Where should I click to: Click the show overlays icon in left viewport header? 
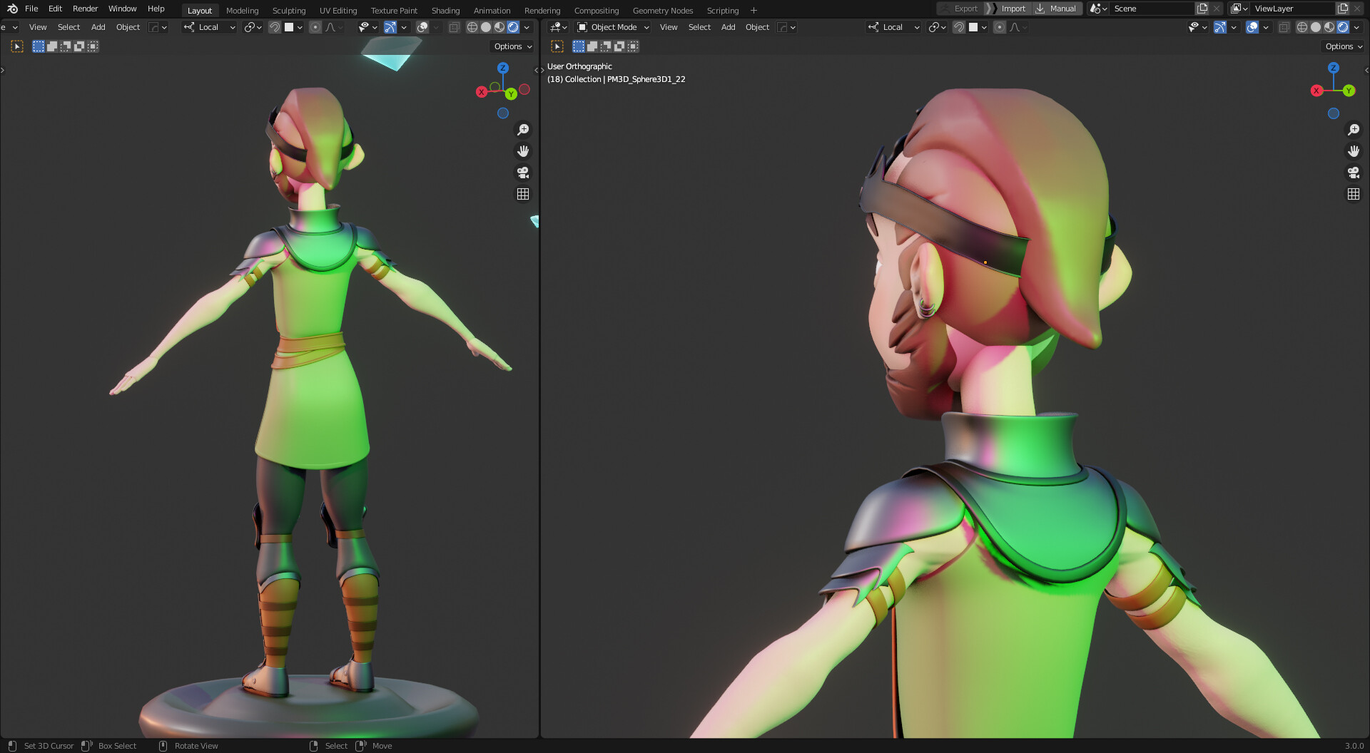tap(422, 27)
